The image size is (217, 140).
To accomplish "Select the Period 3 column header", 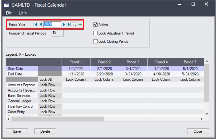I will click(133, 62).
